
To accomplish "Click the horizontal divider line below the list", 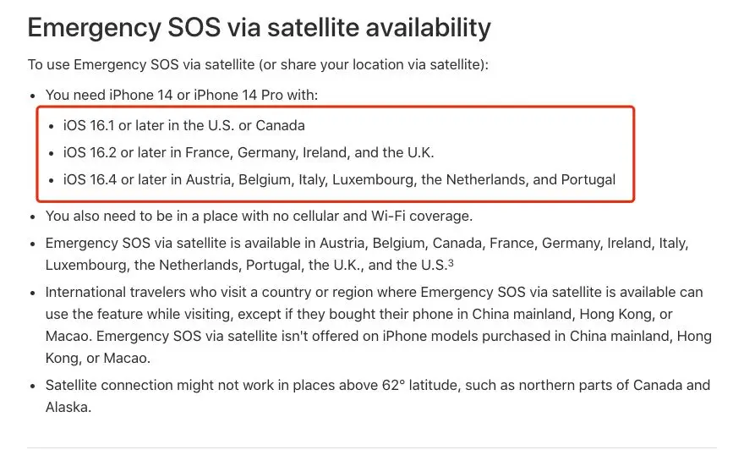I will [372, 447].
